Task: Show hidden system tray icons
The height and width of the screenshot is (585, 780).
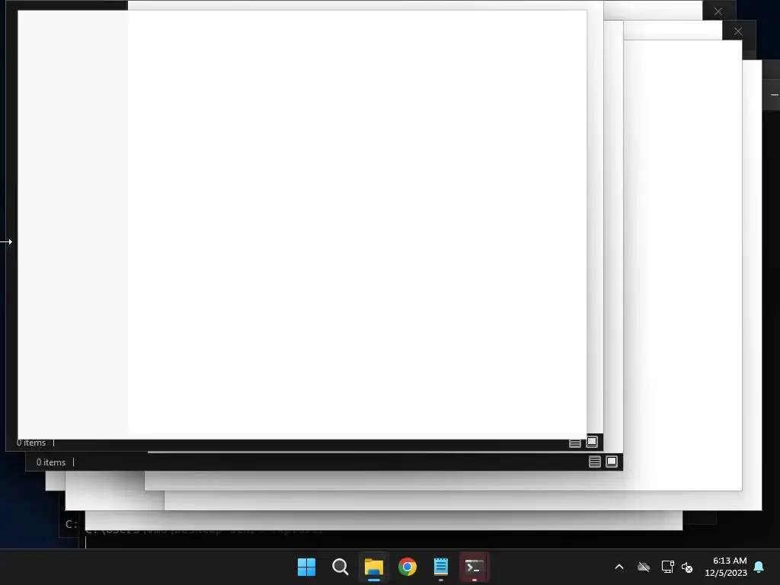Action: [619, 567]
